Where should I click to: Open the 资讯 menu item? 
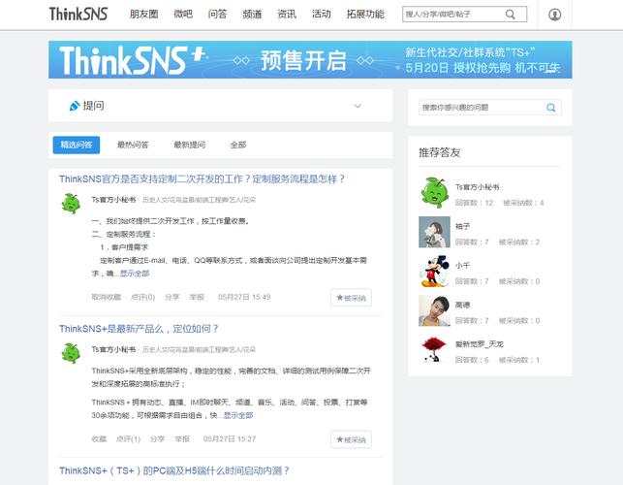(287, 15)
